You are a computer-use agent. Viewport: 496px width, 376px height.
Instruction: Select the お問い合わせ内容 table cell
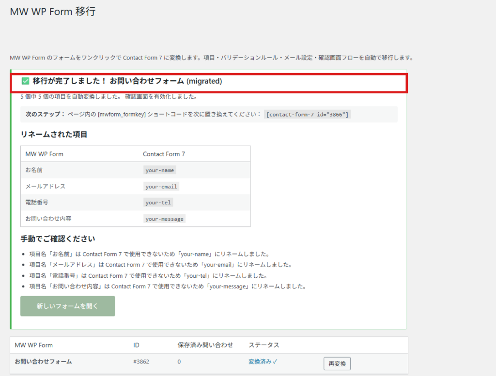point(48,219)
